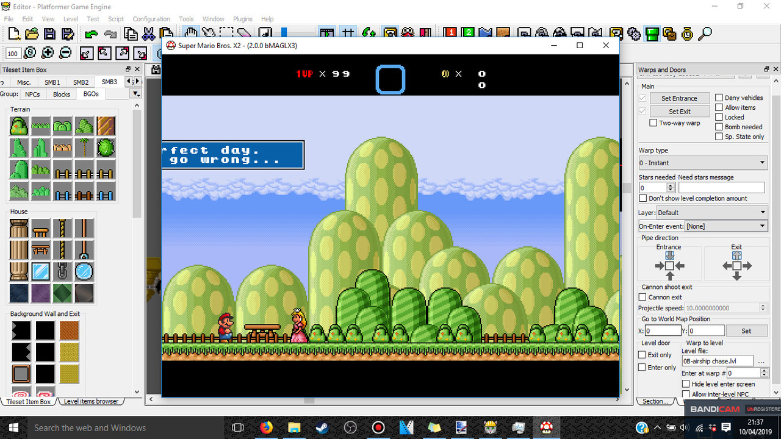This screenshot has height=439, width=781.
Task: Toggle the Allow items checkbox
Action: point(719,107)
